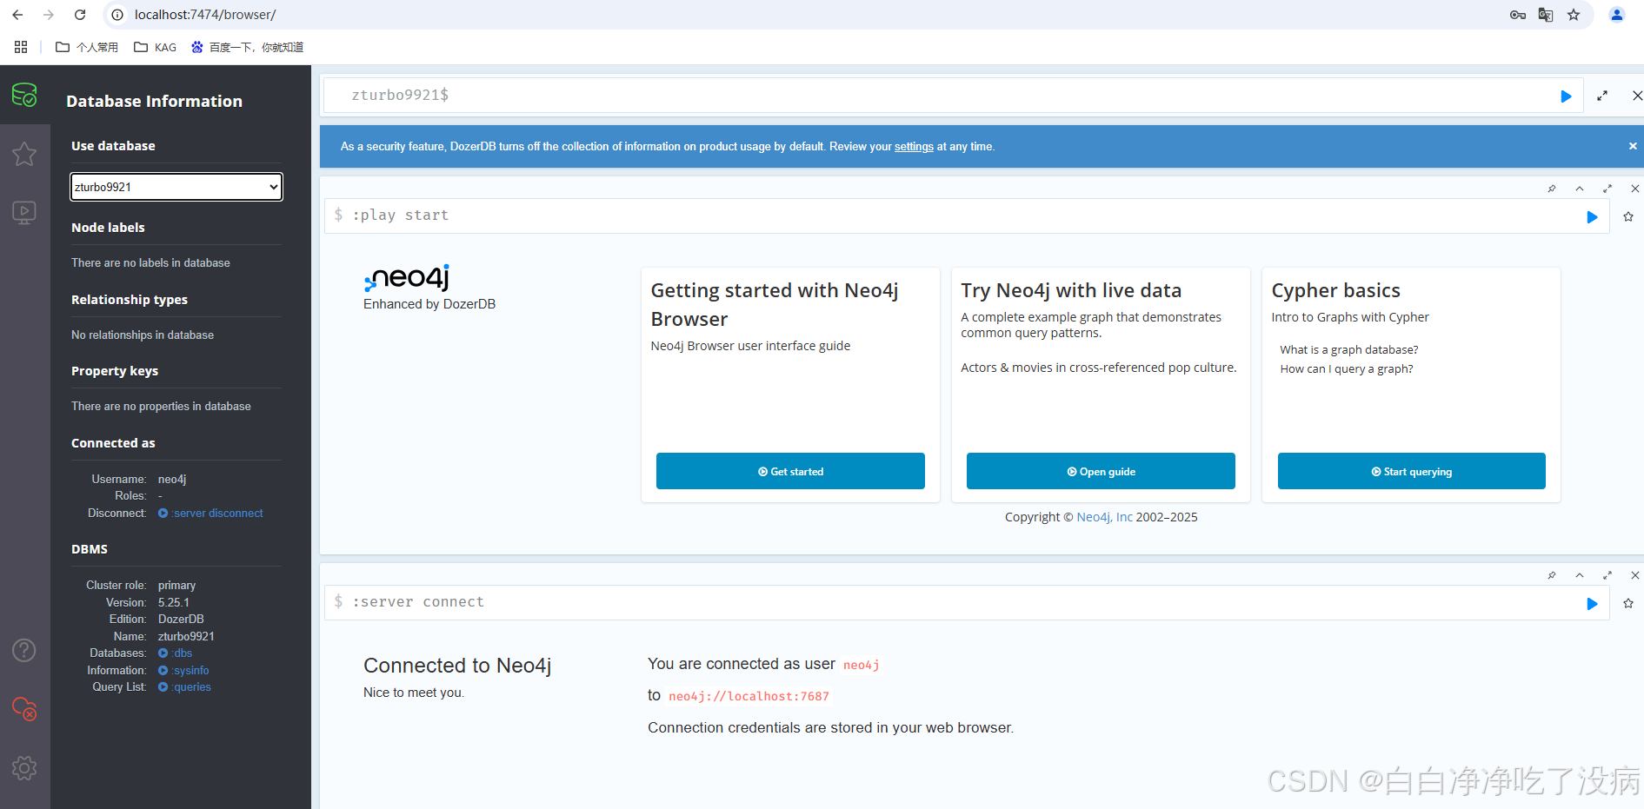Viewport: 1644px width, 809px height.
Task: Dismiss the blue security banner
Action: [x=1633, y=146]
